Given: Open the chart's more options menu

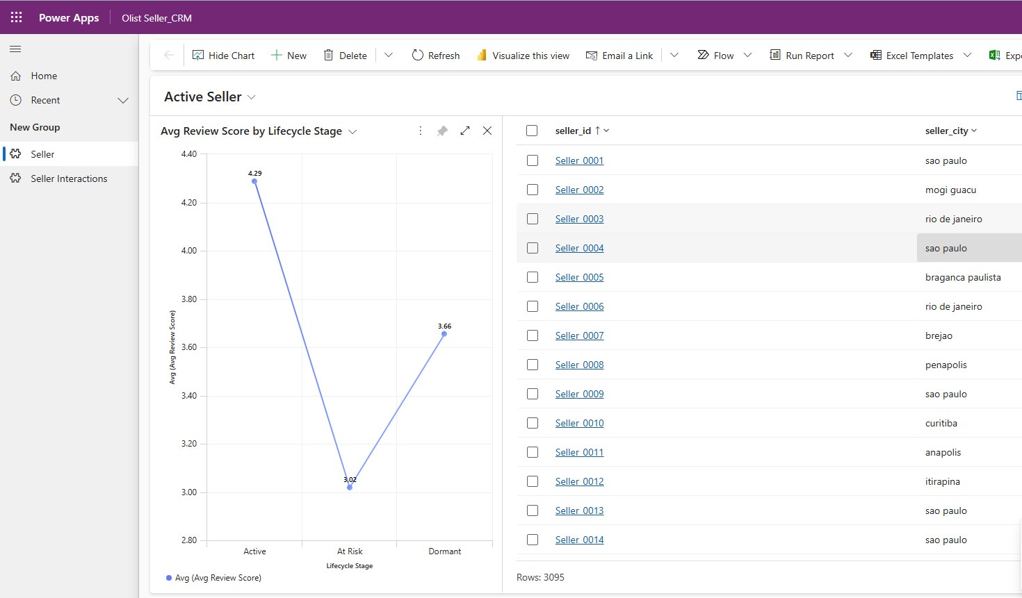Looking at the screenshot, I should 421,131.
